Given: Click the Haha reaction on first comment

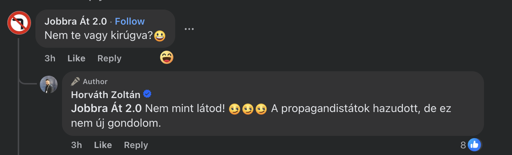Looking at the screenshot, I should pos(167,57).
